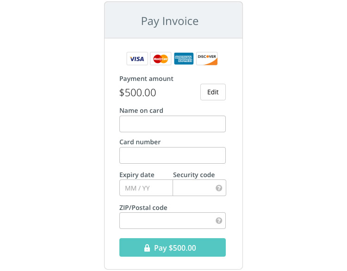The width and height of the screenshot is (347, 271).
Task: Open the security code help tooltip icon
Action: pos(219,188)
